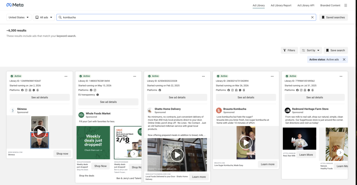Click Learn more on Bruusta ad
Image resolution: width=357 pixels, height=185 pixels.
pyautogui.click(x=268, y=164)
